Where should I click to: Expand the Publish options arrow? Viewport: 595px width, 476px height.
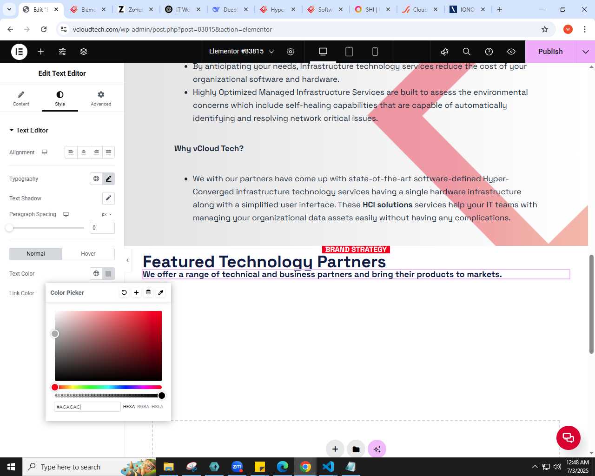[586, 52]
